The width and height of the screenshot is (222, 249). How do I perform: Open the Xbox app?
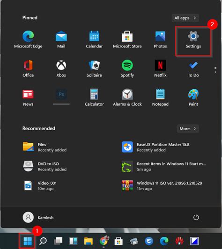pos(61,68)
